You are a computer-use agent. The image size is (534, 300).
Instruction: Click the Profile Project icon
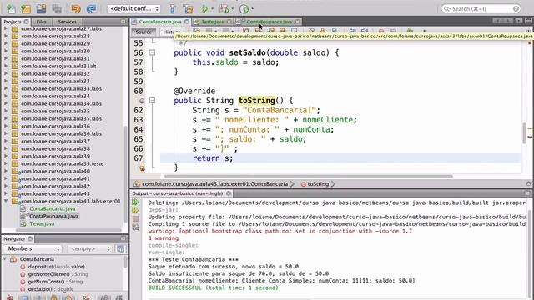point(244,9)
